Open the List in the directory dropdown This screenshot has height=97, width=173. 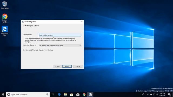point(60,46)
